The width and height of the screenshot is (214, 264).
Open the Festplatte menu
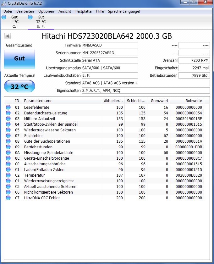tap(83, 11)
